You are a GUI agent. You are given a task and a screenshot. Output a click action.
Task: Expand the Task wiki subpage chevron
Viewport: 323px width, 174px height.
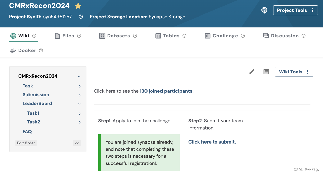coord(80,86)
